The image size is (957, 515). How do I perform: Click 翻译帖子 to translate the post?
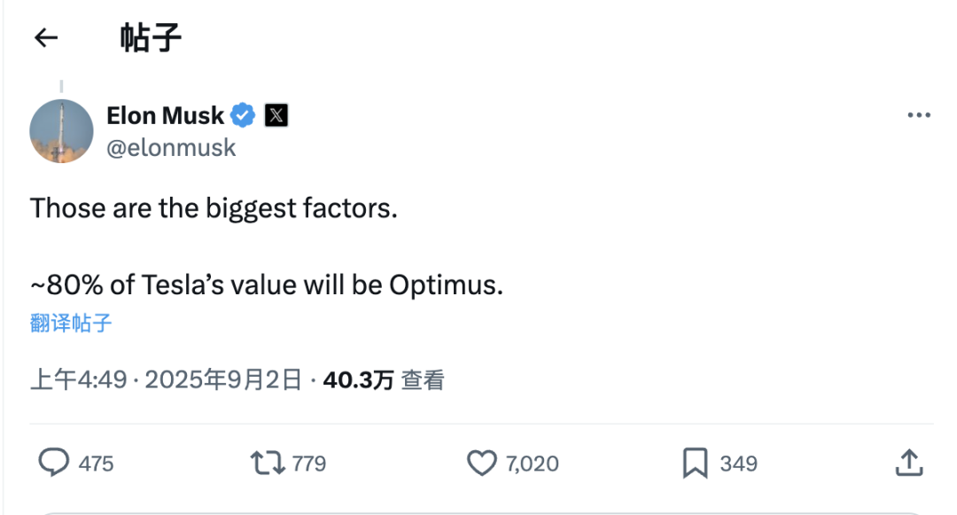[71, 323]
